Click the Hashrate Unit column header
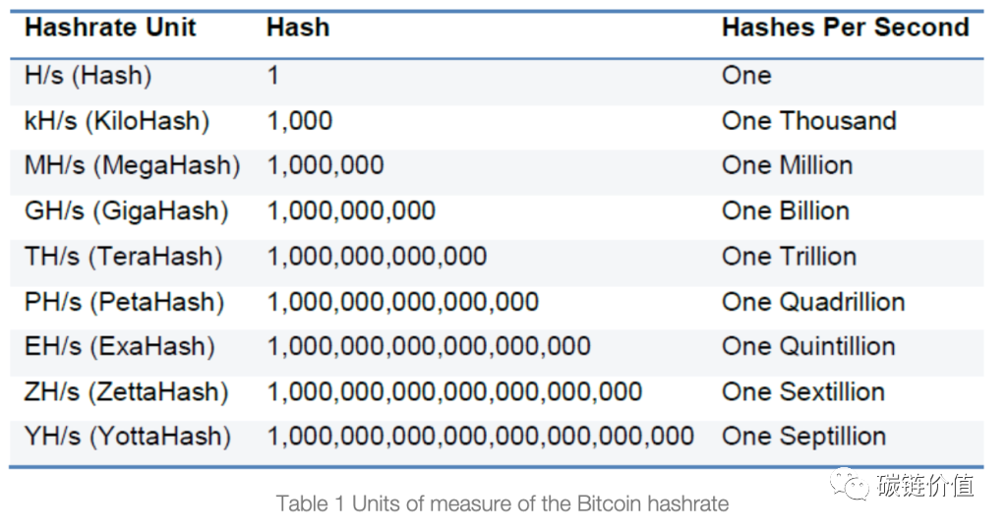Viewport: 1007px width, 530px height. pos(110,28)
